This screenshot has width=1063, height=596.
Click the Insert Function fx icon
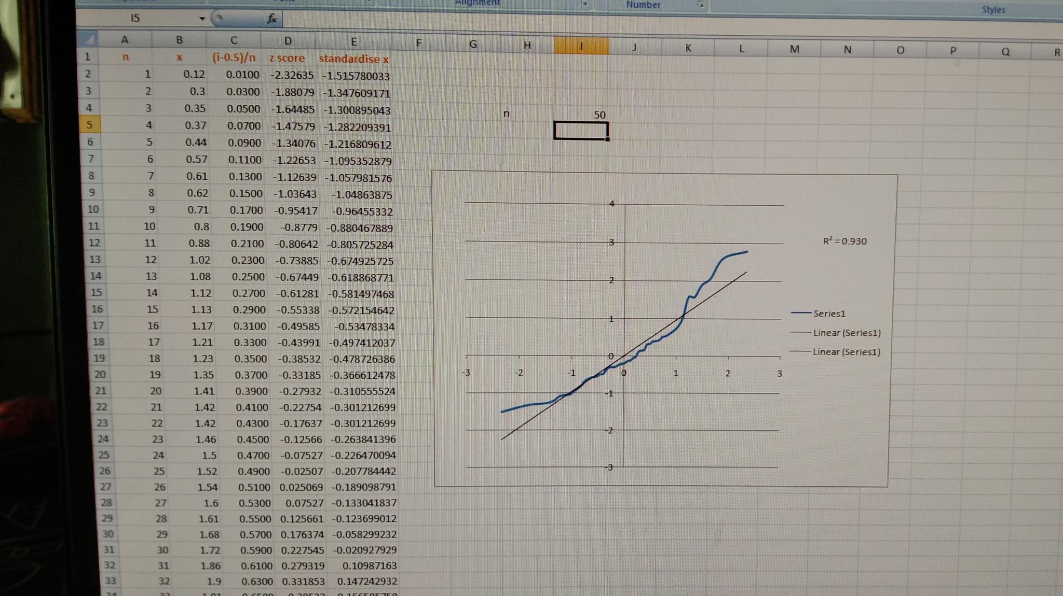tap(271, 19)
